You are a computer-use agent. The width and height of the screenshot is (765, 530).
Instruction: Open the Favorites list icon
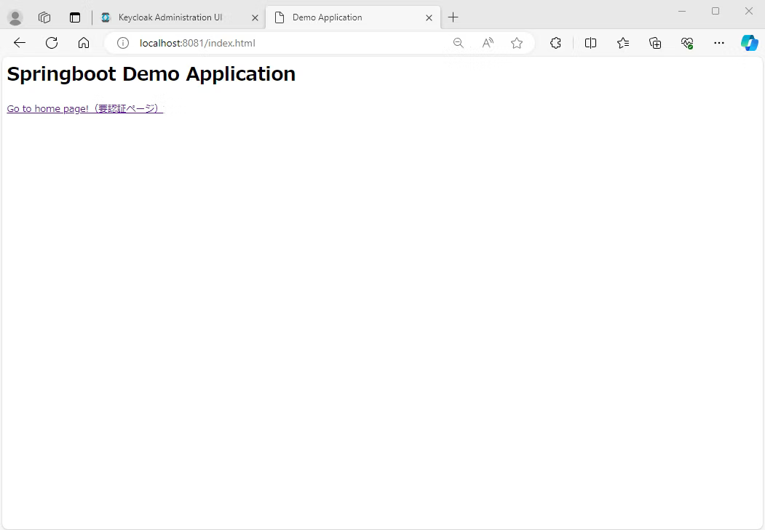pyautogui.click(x=623, y=43)
